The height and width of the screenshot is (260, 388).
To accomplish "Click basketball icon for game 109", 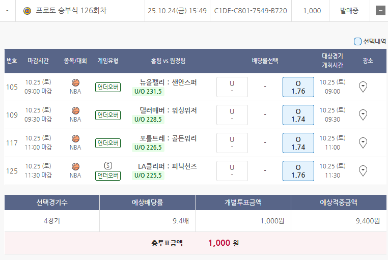I will click(x=75, y=110).
